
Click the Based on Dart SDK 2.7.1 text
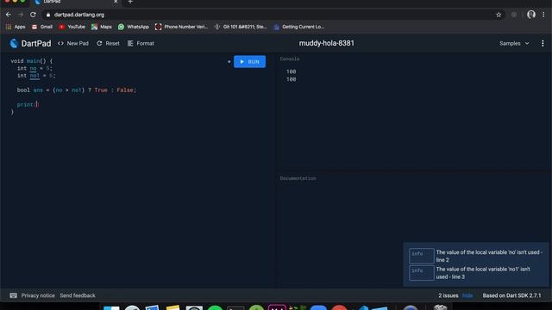click(511, 295)
